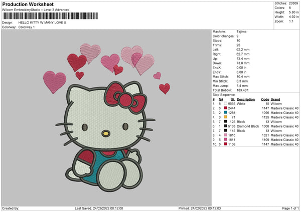The width and height of the screenshot is (301, 212).
Task: Click thread code '1096' in stop sequence
Action: tap(265, 112)
